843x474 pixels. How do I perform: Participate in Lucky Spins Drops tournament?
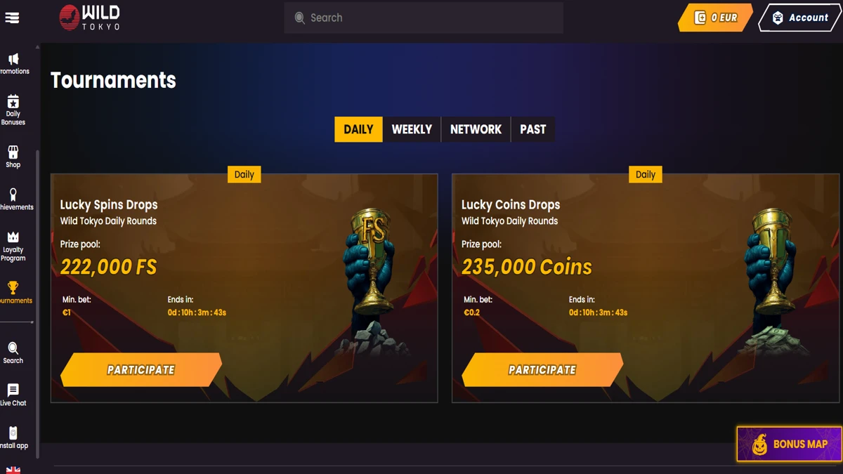tap(141, 369)
